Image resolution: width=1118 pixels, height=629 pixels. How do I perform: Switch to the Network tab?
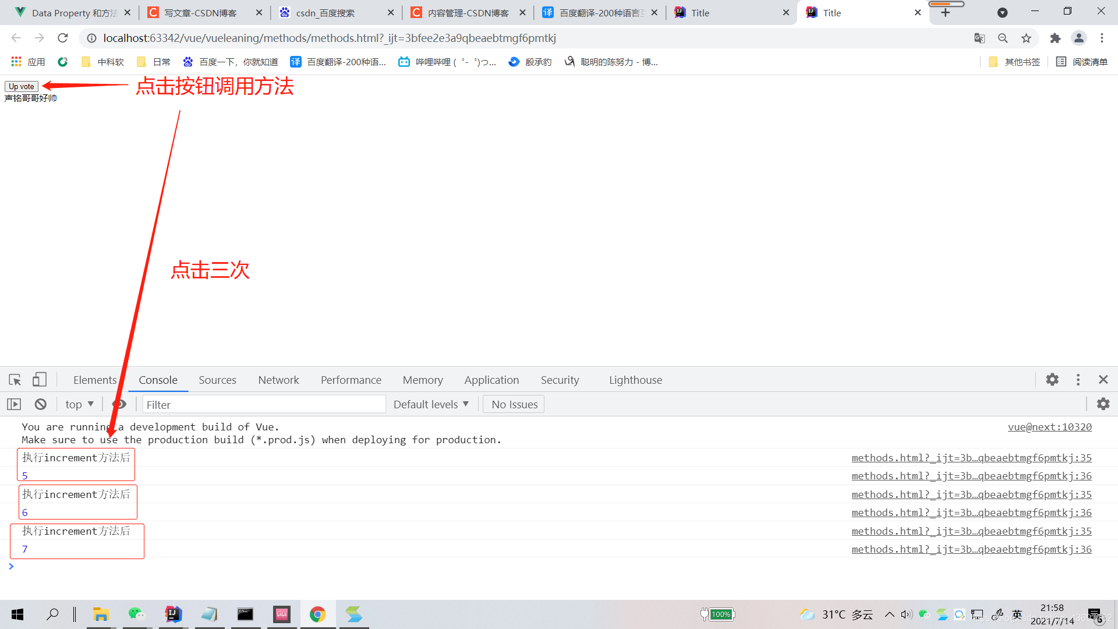(x=278, y=380)
